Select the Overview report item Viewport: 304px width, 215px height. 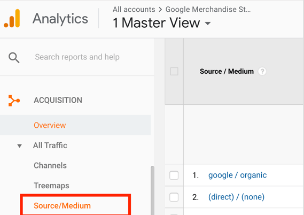click(x=75, y=125)
